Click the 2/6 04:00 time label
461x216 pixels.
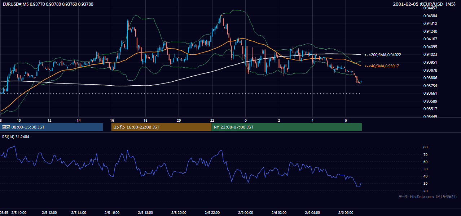point(312,212)
